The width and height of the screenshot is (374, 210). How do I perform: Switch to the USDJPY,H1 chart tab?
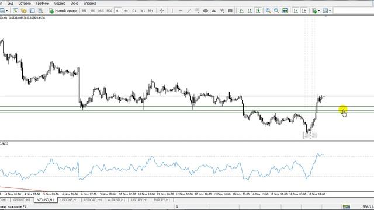pos(140,200)
